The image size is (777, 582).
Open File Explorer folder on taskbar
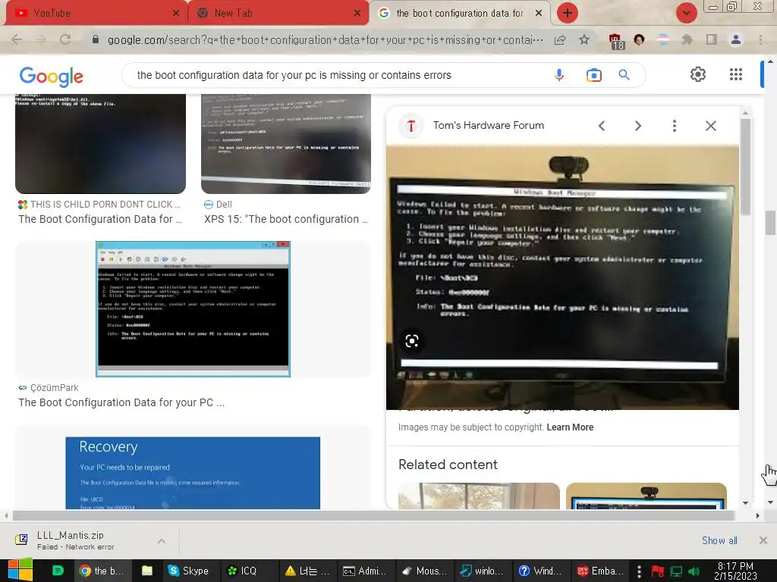pos(147,571)
